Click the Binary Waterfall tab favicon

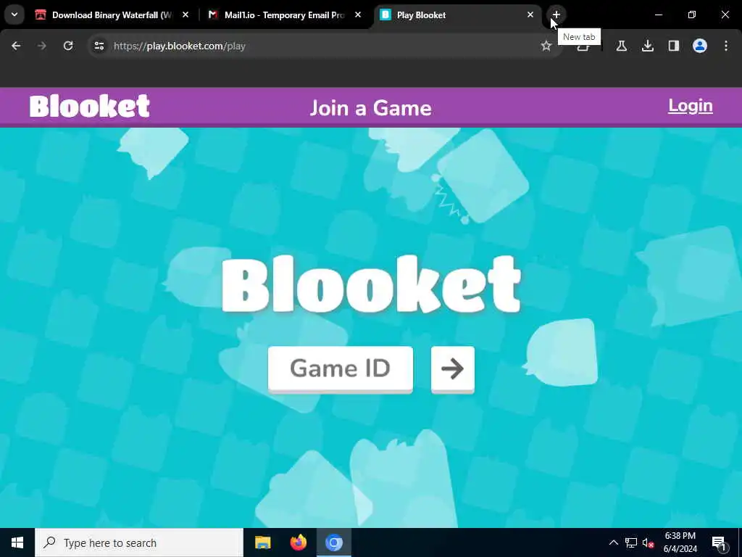click(x=41, y=15)
